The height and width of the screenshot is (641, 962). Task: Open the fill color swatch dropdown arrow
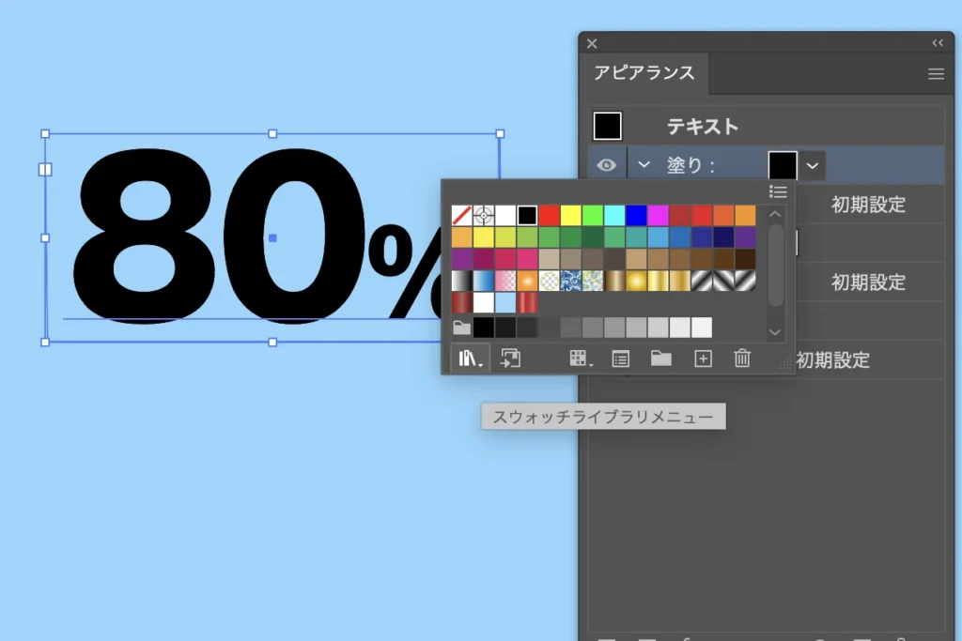[x=813, y=165]
